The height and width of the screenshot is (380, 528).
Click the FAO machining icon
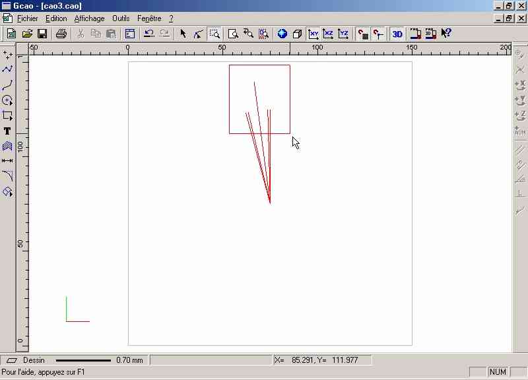pyautogui.click(x=416, y=34)
